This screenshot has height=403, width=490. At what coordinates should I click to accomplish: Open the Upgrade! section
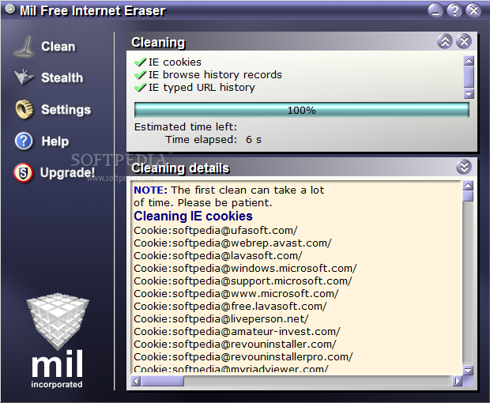click(x=67, y=172)
